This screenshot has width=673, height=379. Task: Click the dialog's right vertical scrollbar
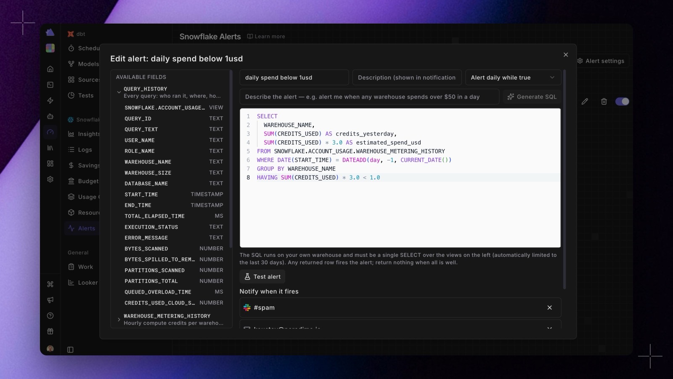click(564, 179)
